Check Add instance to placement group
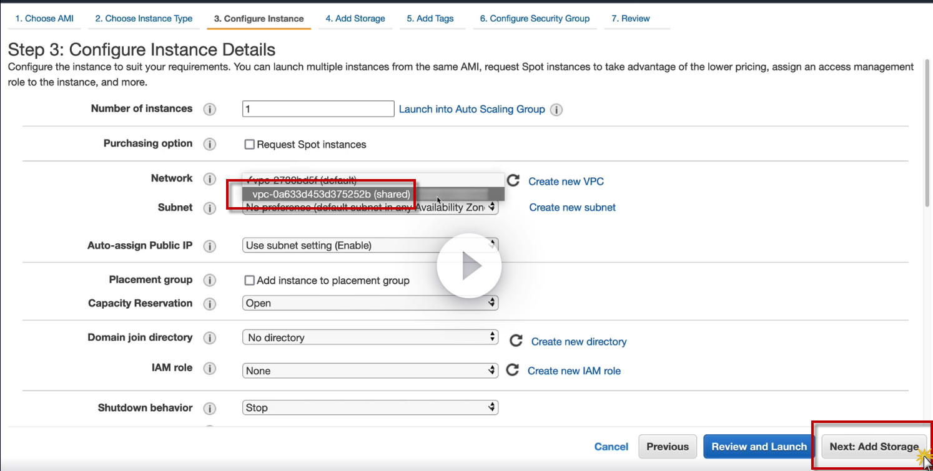This screenshot has width=933, height=471. [x=250, y=281]
